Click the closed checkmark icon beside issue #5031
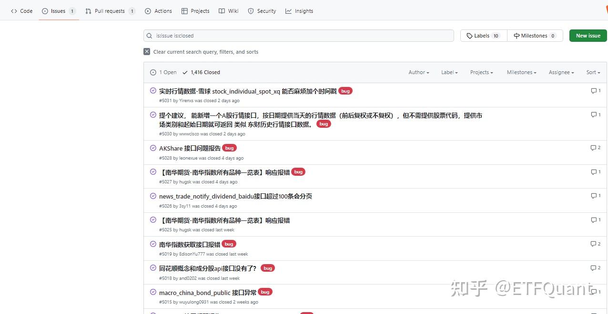 click(x=153, y=90)
